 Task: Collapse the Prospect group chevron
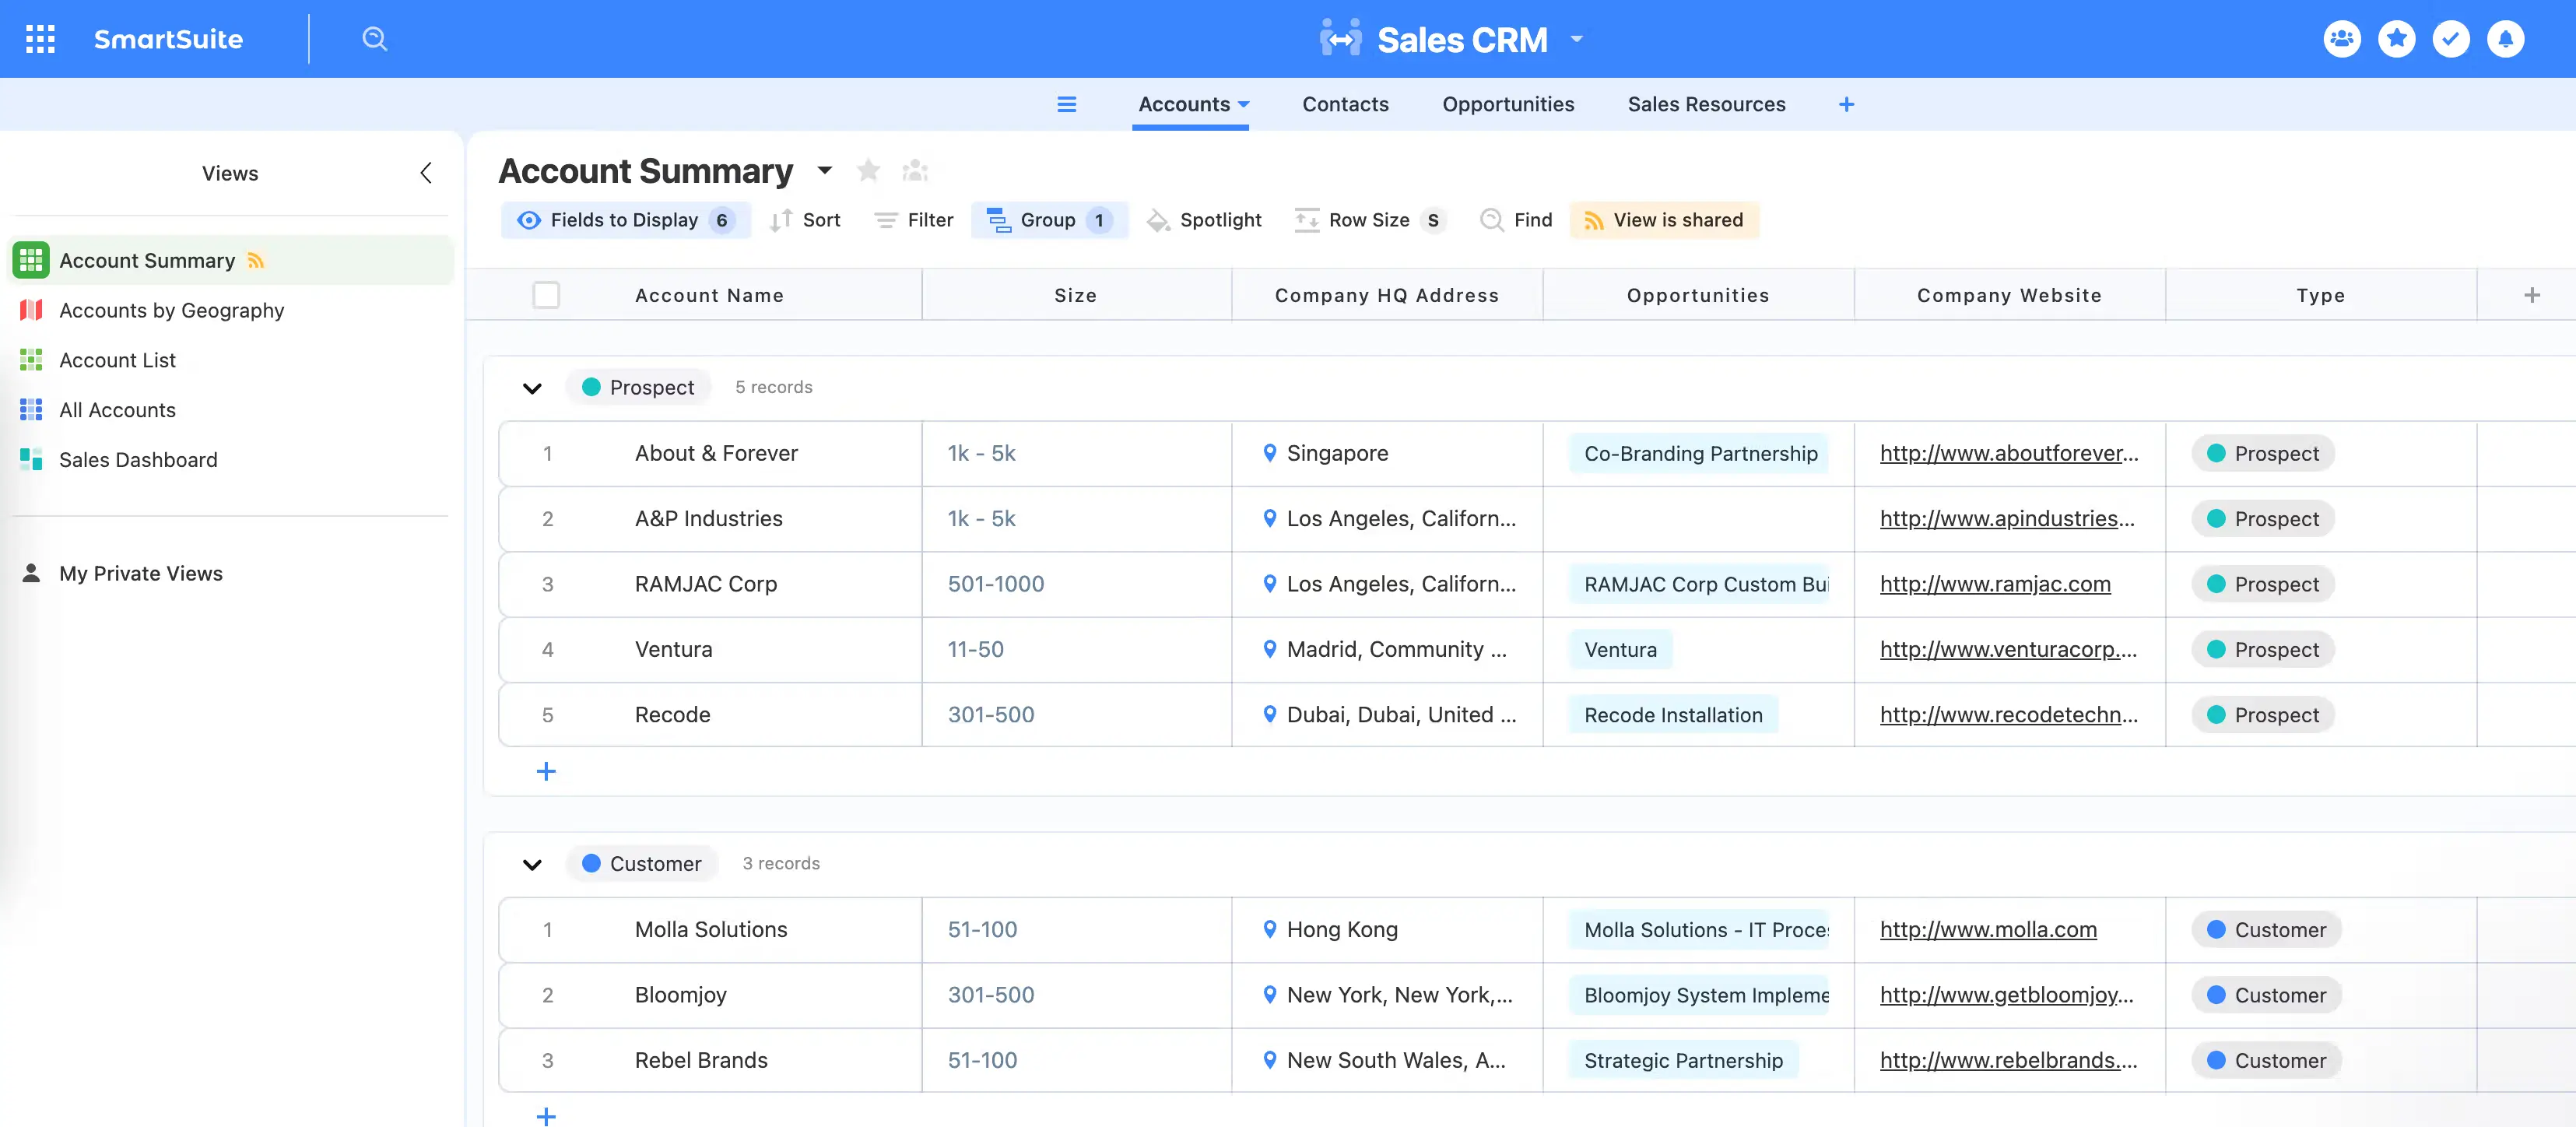[x=532, y=388]
